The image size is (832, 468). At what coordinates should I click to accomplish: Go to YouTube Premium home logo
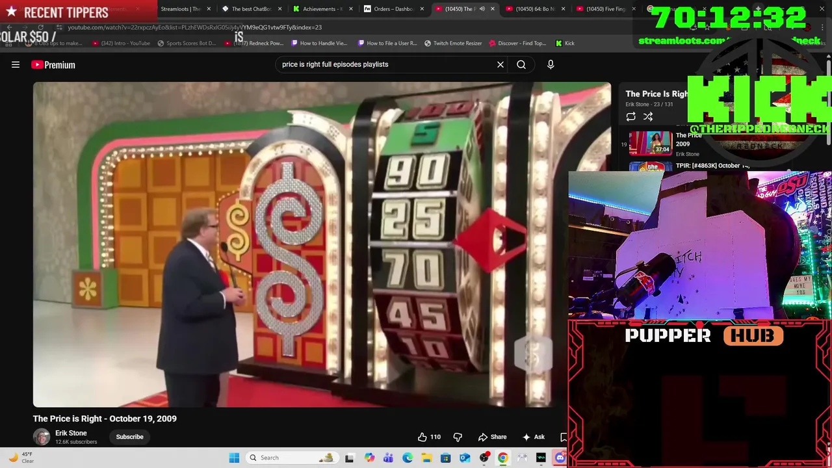[53, 64]
